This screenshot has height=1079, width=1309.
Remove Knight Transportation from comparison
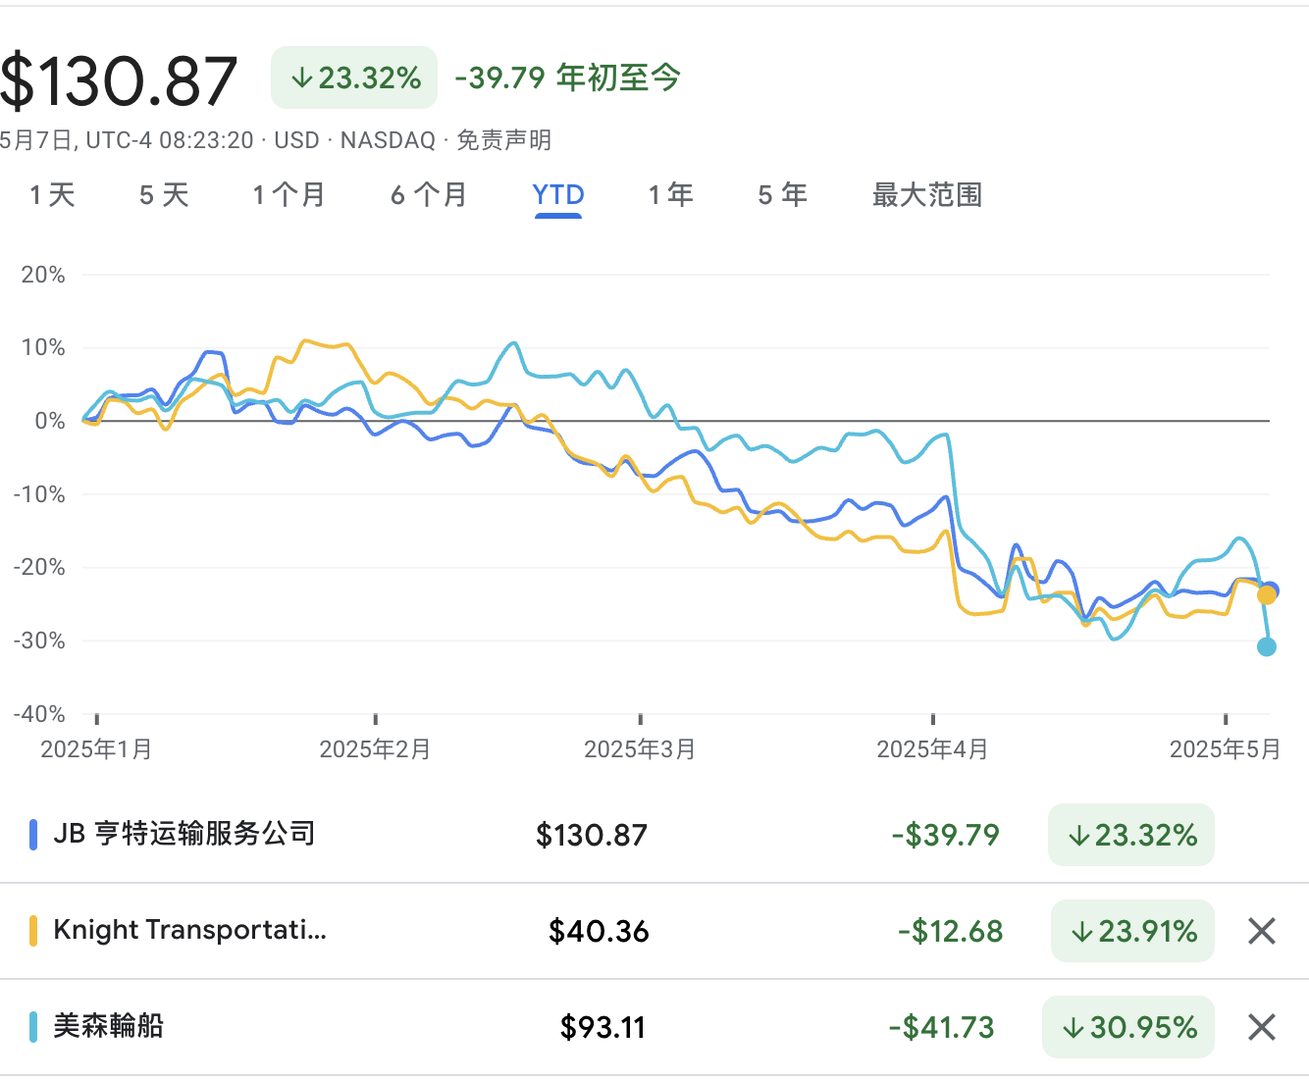(x=1261, y=931)
